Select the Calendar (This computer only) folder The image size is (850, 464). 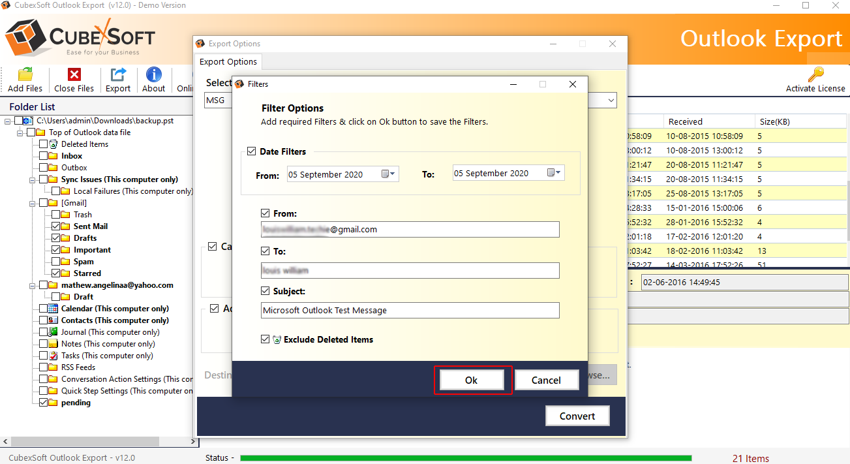coord(115,309)
